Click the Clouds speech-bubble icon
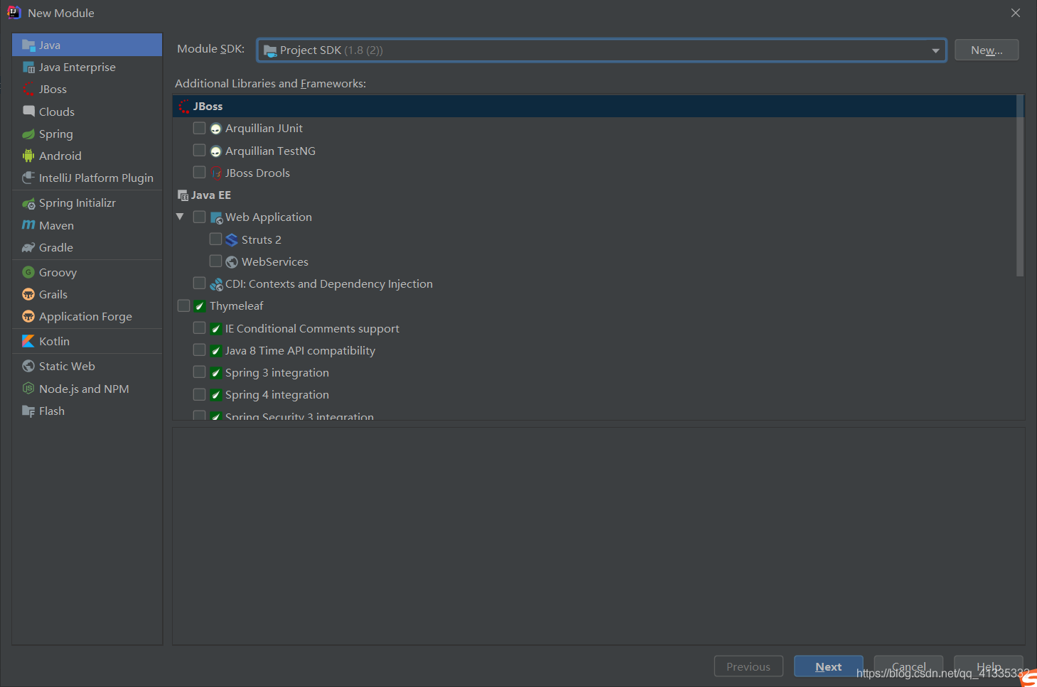The height and width of the screenshot is (687, 1037). 28,112
